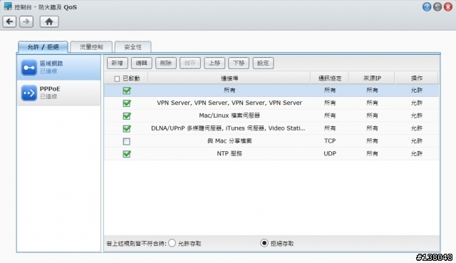Select the 與 Mac 分享檔案 row text
Viewport: 456px width, 263px height.
coord(229,141)
